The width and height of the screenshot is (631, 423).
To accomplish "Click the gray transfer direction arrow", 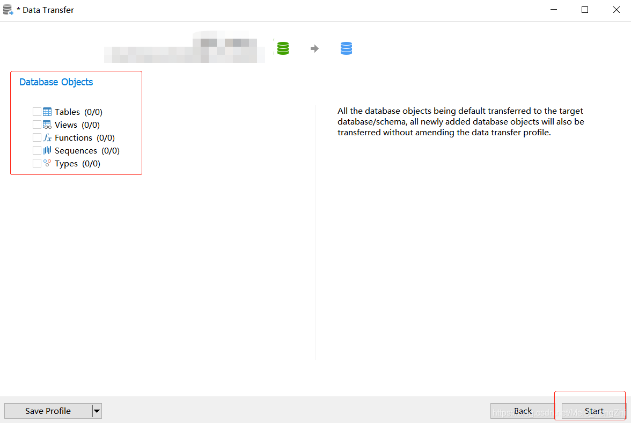I will click(x=314, y=49).
